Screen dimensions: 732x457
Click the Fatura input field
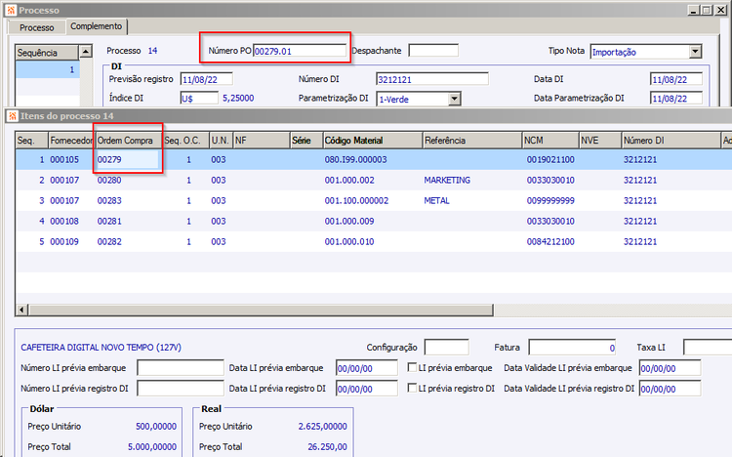pyautogui.click(x=572, y=348)
